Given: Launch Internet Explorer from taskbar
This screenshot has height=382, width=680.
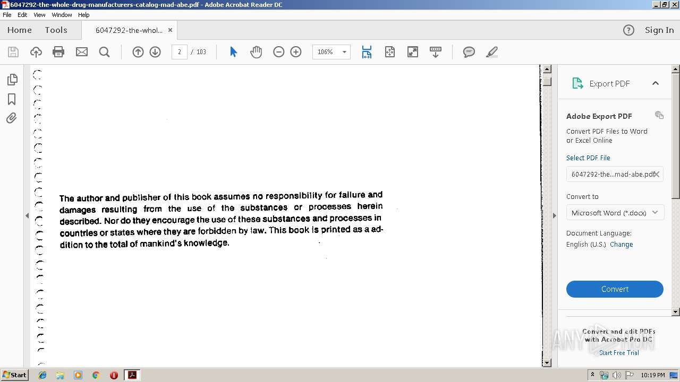Looking at the screenshot, I should coord(42,375).
